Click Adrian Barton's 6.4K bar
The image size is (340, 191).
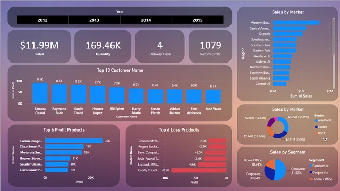tap(175, 97)
